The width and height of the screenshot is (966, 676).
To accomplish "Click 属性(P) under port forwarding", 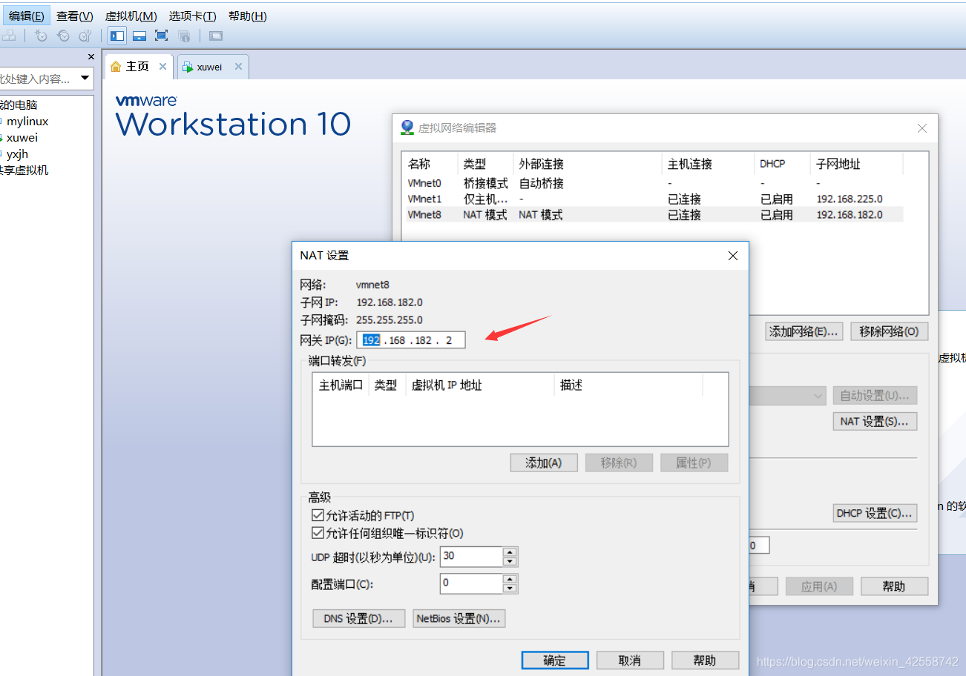I will click(x=694, y=463).
